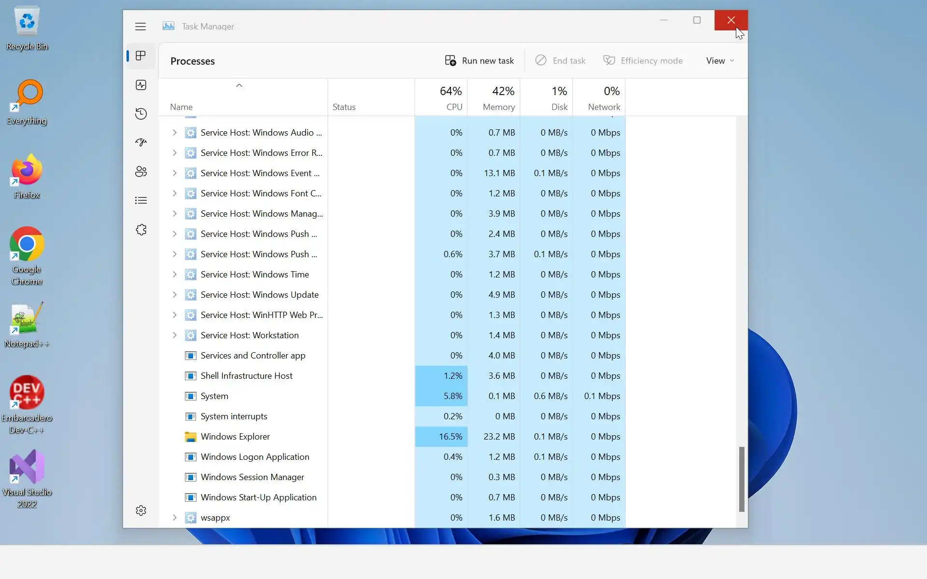The height and width of the screenshot is (579, 927).
Task: Sort processes by Memory column
Action: pyautogui.click(x=498, y=98)
